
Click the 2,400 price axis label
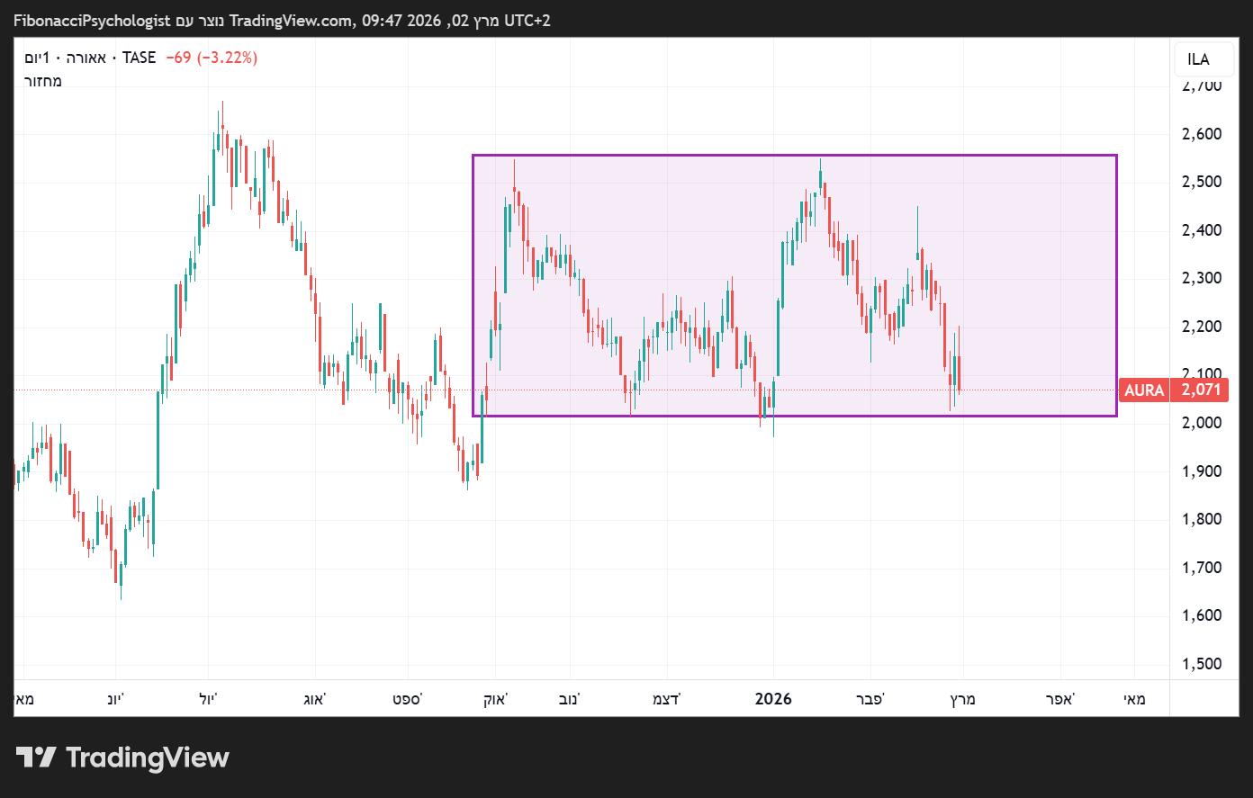(1201, 230)
